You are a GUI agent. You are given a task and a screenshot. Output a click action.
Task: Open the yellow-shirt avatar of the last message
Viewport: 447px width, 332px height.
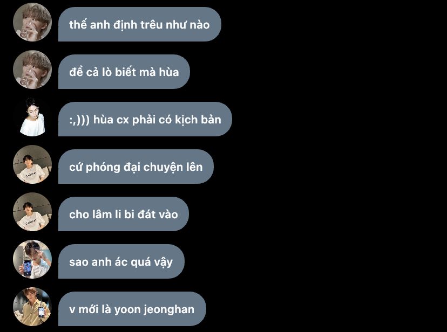[32, 307]
